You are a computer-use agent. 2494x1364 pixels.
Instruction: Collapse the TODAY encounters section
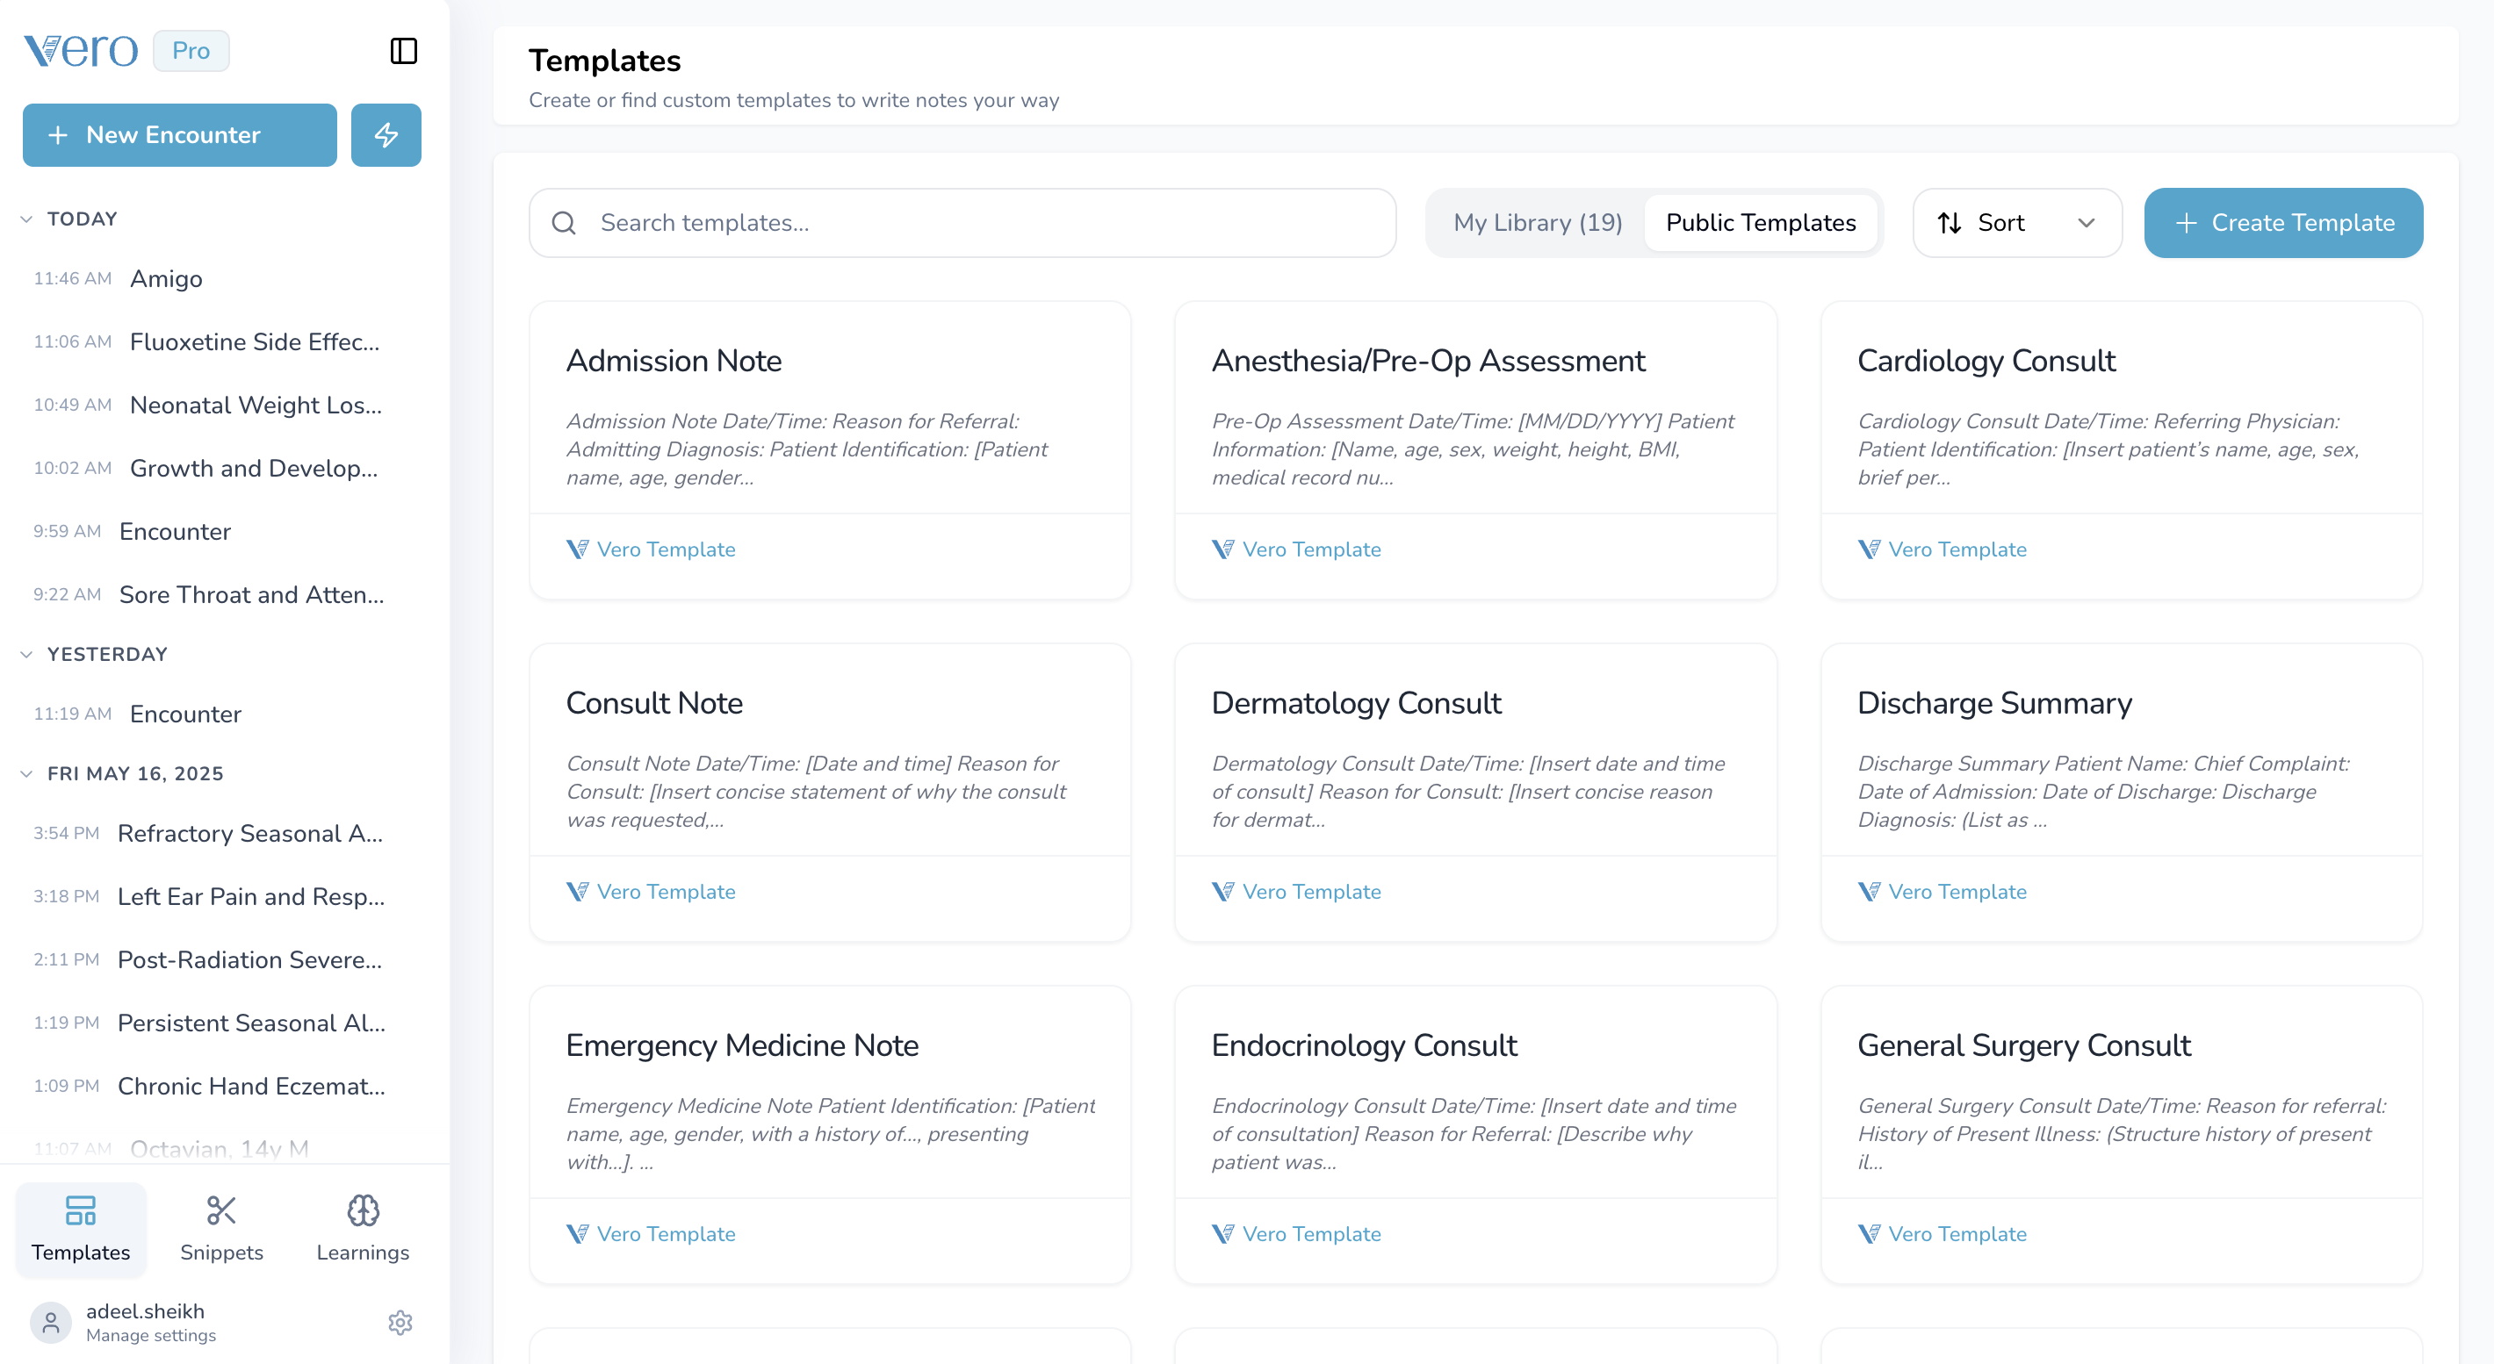(x=26, y=219)
